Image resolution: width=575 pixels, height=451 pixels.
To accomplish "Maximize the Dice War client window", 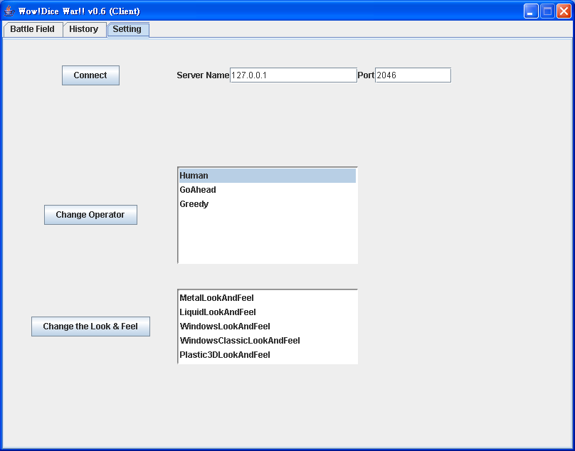I will [x=547, y=11].
